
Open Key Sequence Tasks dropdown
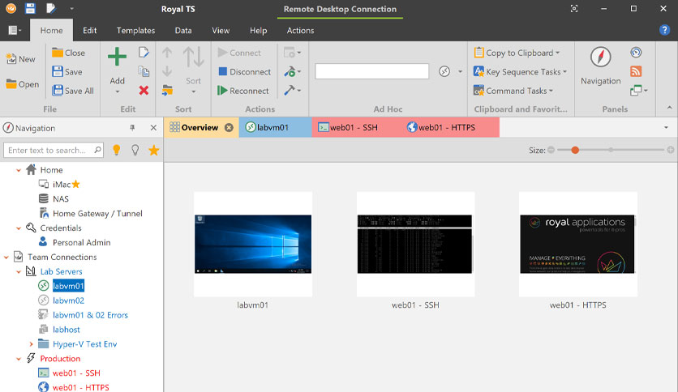click(520, 71)
